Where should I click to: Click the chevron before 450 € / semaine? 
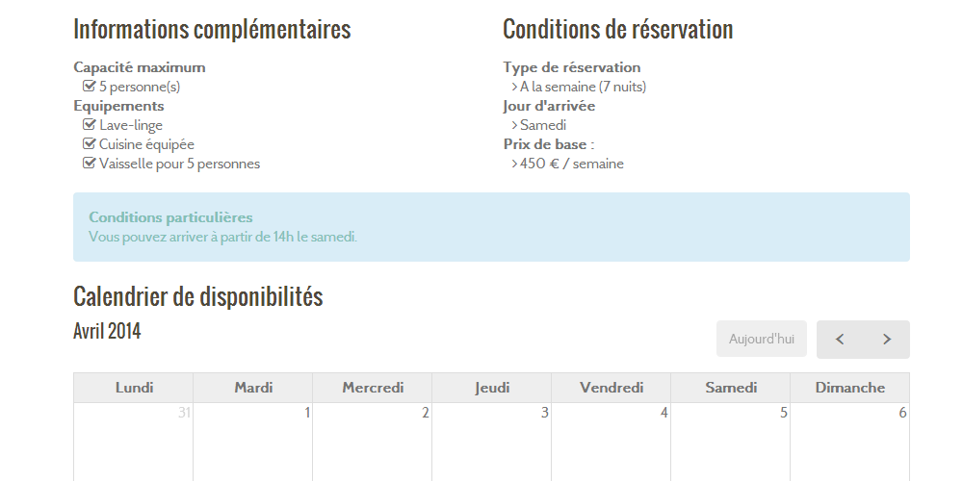(514, 164)
